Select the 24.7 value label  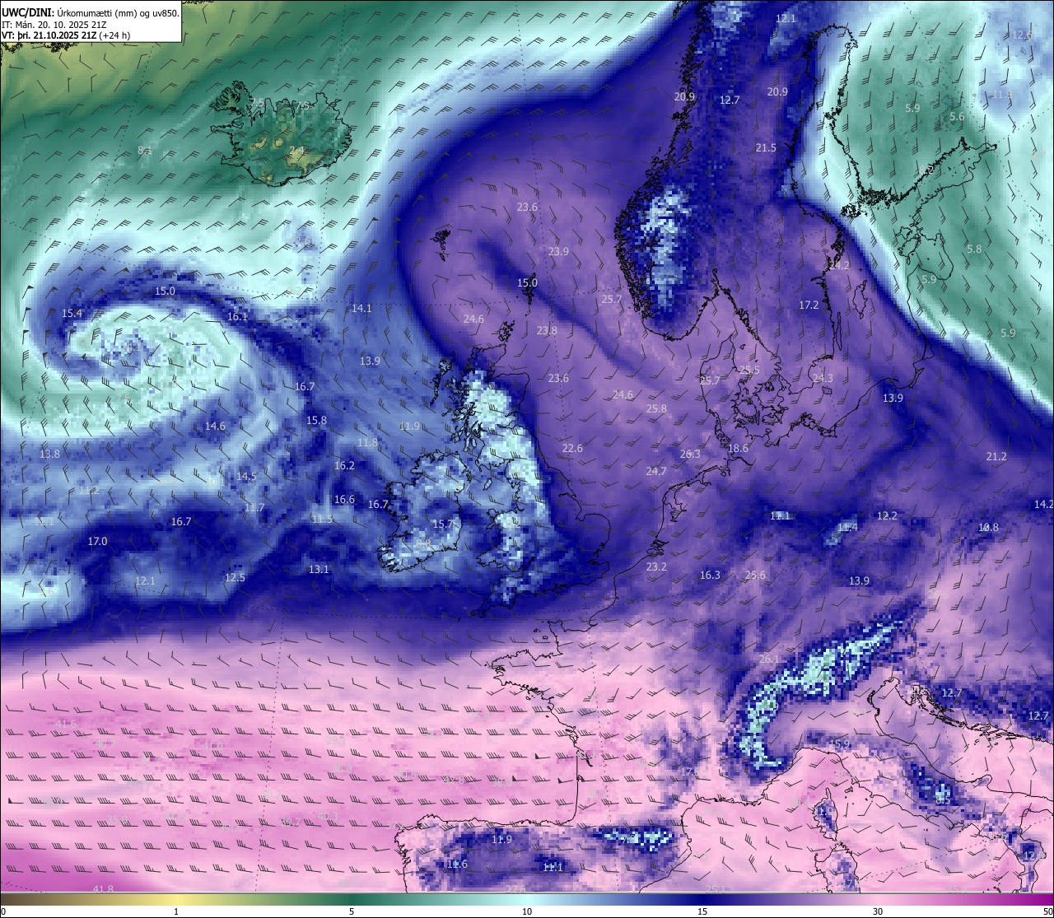click(656, 471)
